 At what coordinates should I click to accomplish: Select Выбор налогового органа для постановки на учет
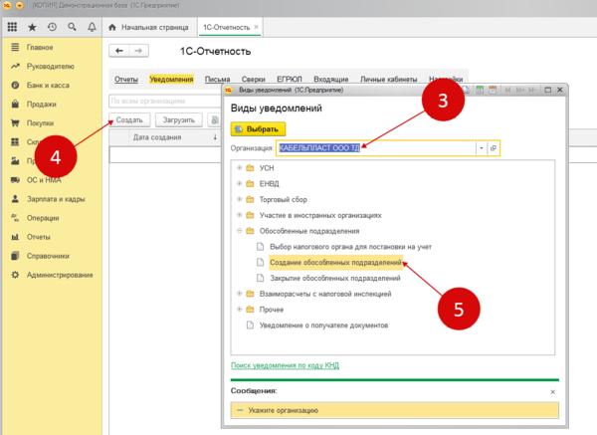(x=350, y=247)
